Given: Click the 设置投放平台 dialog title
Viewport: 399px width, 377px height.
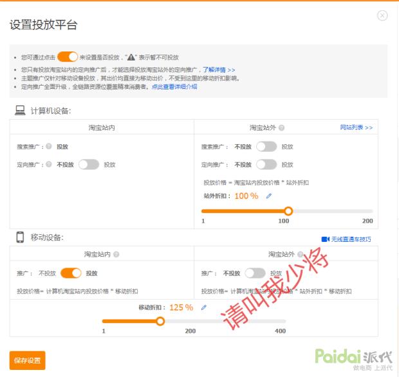Looking at the screenshot, I should click(43, 25).
